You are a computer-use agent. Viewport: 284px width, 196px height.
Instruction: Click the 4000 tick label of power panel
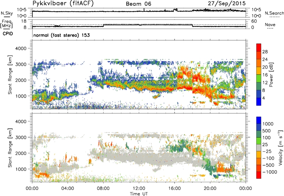point(21,48)
